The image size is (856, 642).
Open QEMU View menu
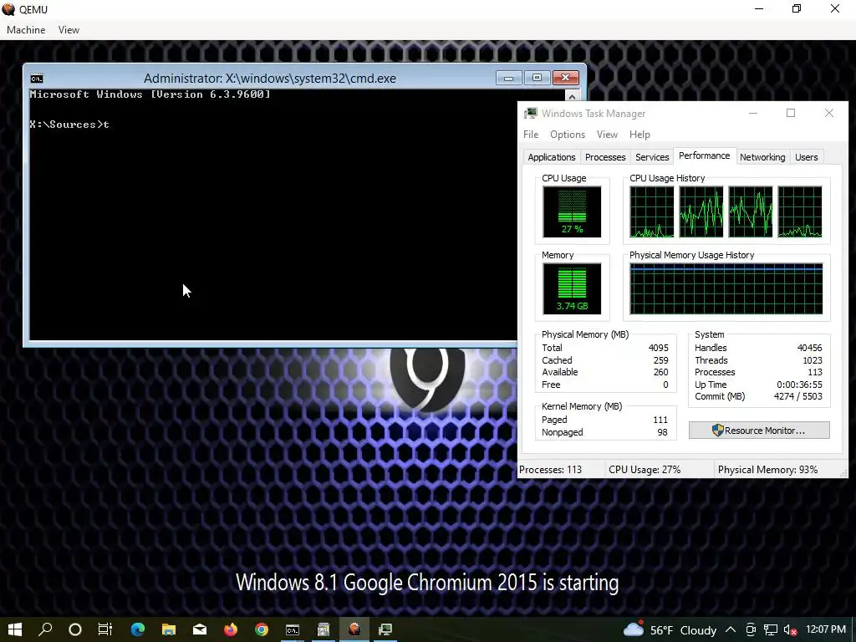[x=69, y=30]
